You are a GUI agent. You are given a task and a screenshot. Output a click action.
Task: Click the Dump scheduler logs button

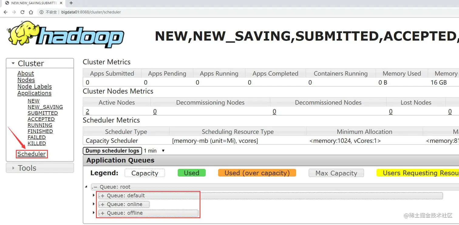tap(112, 151)
